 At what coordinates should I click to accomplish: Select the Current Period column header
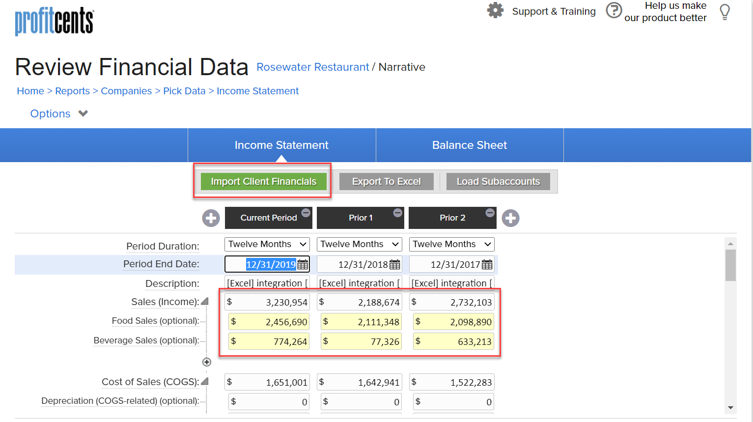269,218
